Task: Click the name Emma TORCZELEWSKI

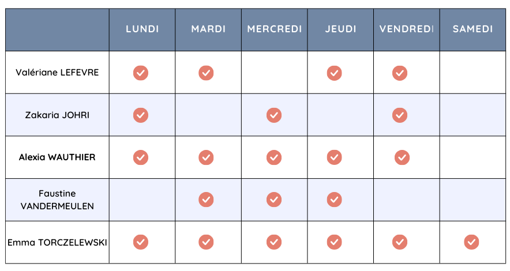Action: click(x=57, y=242)
